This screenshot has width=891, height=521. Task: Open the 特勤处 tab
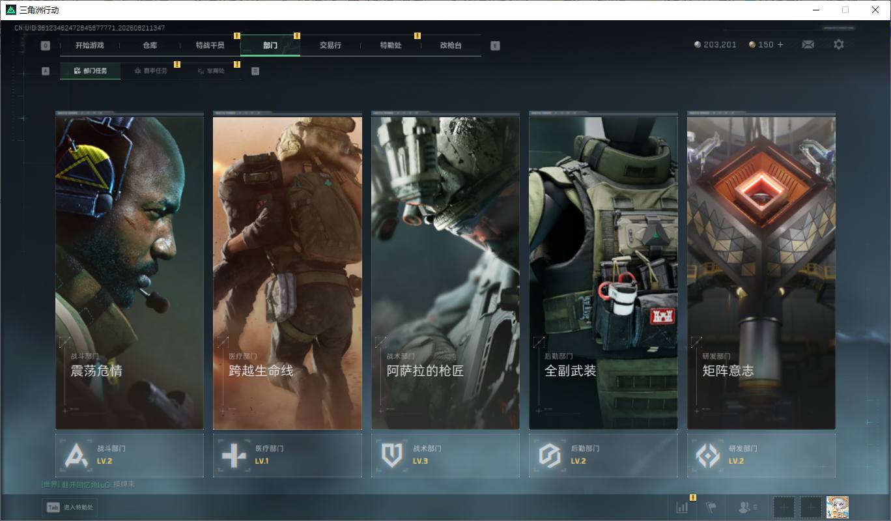391,46
